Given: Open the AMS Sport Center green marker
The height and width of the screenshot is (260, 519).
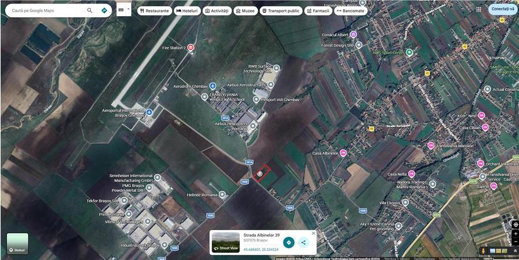Looking at the screenshot, I should pyautogui.click(x=409, y=52).
